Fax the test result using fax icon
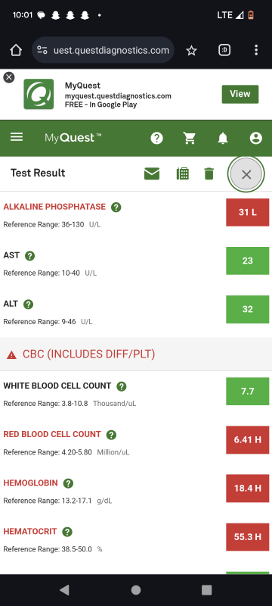The width and height of the screenshot is (272, 606). (183, 173)
